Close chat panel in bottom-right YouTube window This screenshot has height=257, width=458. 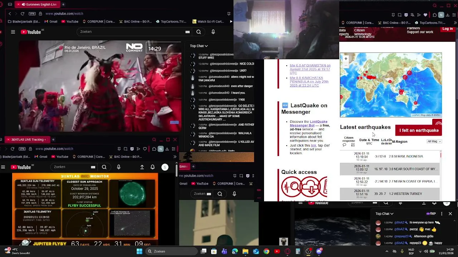point(450,213)
